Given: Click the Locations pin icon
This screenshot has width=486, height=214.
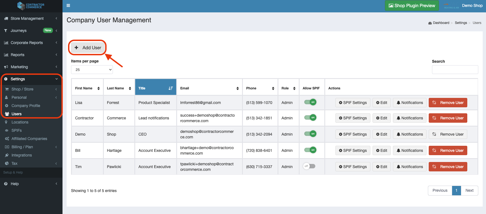Looking at the screenshot, I should click(6, 122).
